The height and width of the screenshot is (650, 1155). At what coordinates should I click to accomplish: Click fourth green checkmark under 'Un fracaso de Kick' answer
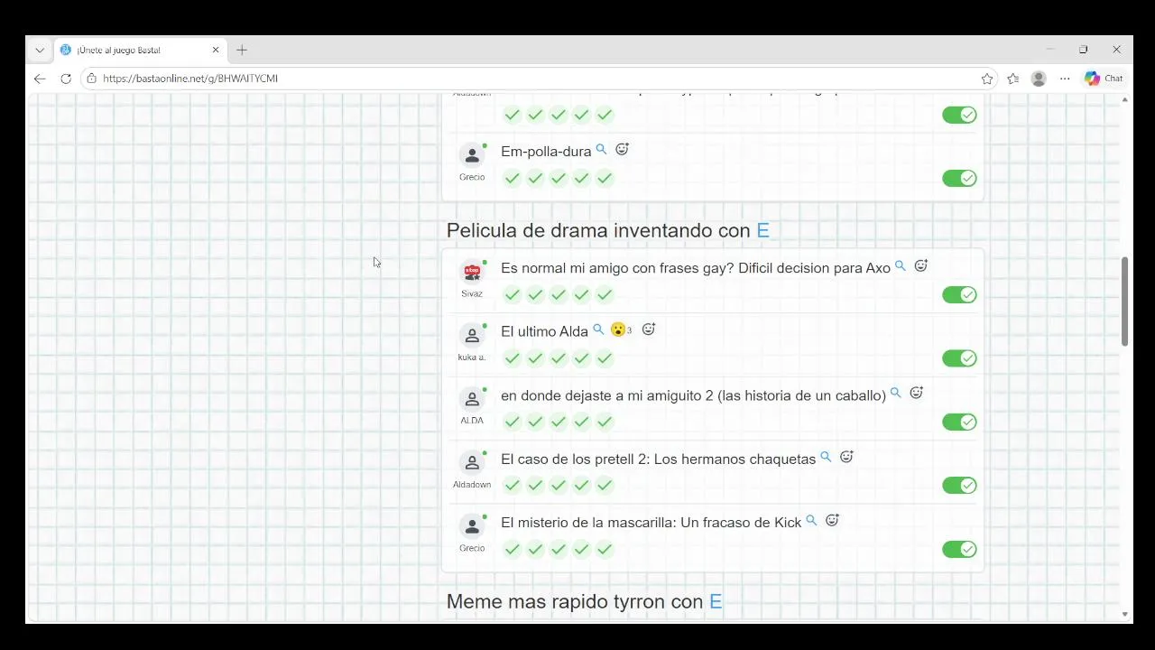581,549
